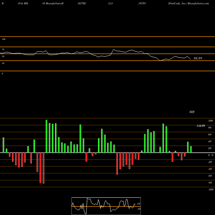Click the MR axis label -100
The width and height of the screenshot is (215, 215).
click(x=211, y=190)
